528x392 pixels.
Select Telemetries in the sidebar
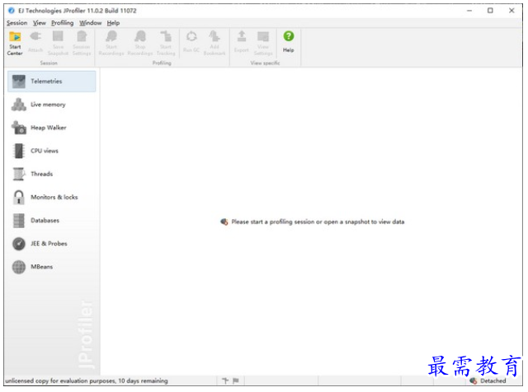click(x=51, y=82)
